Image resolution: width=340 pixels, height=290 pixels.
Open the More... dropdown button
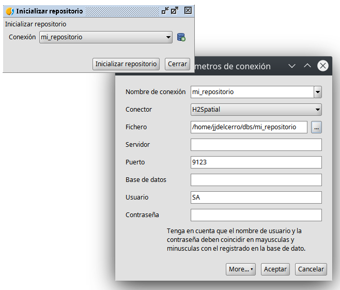pos(241,269)
